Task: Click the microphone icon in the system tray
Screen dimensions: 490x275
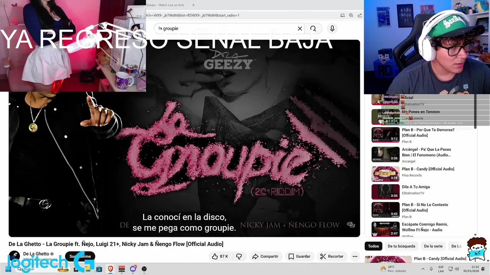Action: pyautogui.click(x=431, y=269)
